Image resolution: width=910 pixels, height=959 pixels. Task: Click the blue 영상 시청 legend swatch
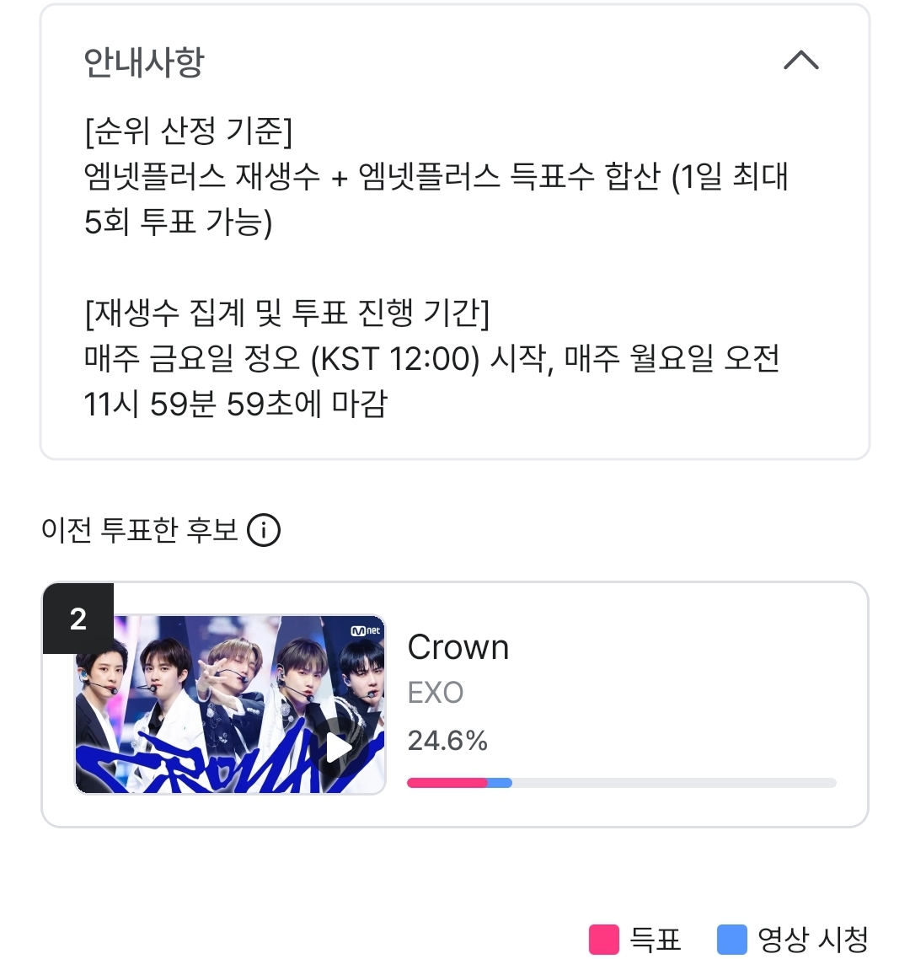tap(731, 939)
